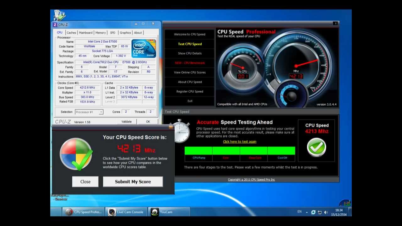The width and height of the screenshot is (402, 226).
Task: Open View Online CPU Scores
Action: pos(190,73)
